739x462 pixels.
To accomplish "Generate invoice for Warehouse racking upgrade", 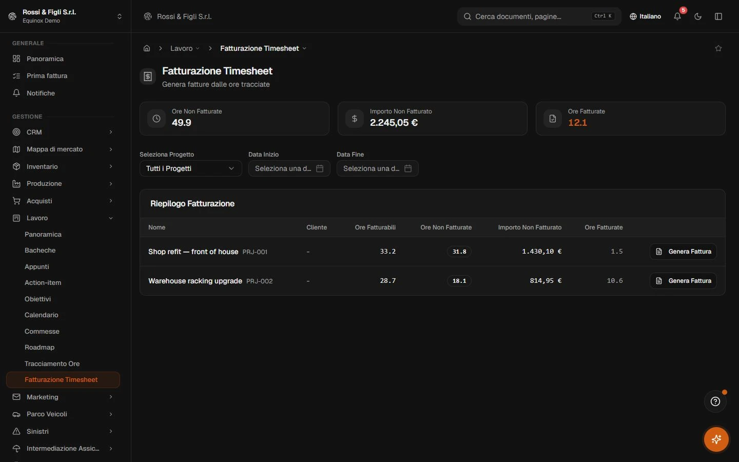I will click(x=683, y=281).
